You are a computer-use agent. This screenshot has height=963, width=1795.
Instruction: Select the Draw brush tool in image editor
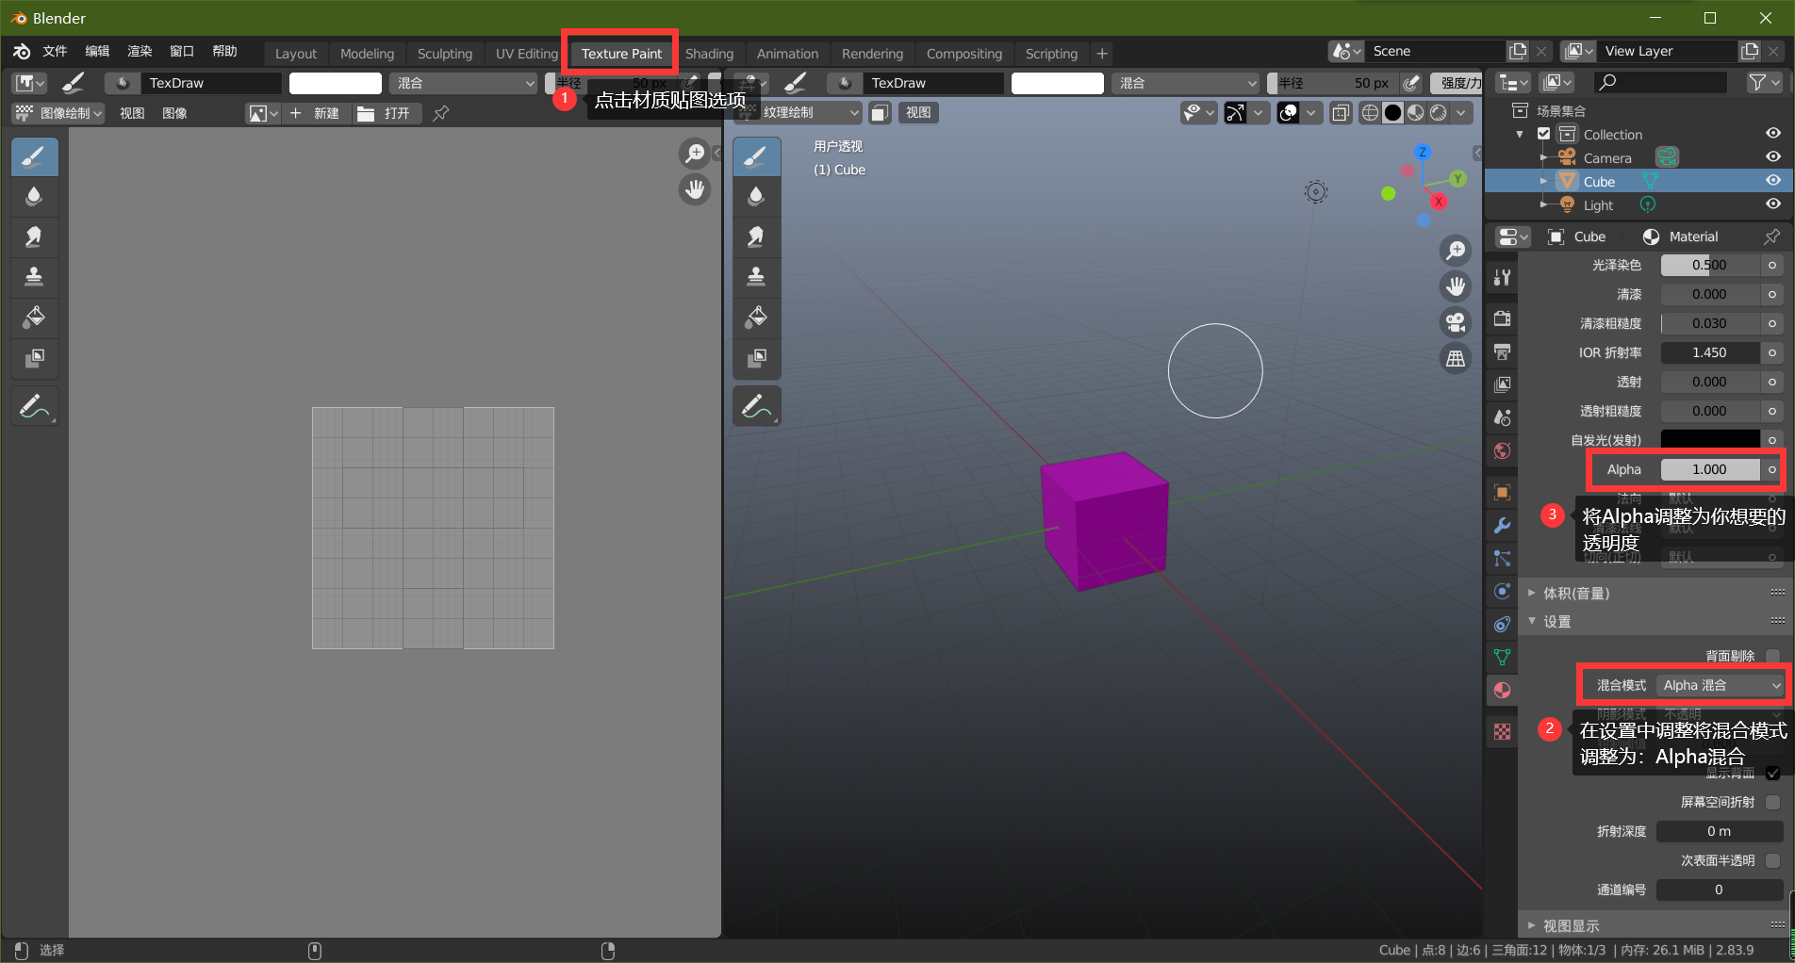(x=35, y=156)
